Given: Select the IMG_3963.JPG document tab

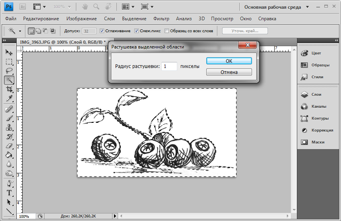Looking at the screenshot, I should [x=63, y=42].
